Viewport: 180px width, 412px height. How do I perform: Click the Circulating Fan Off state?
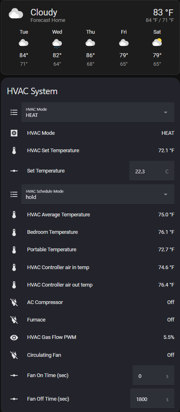[x=171, y=355]
